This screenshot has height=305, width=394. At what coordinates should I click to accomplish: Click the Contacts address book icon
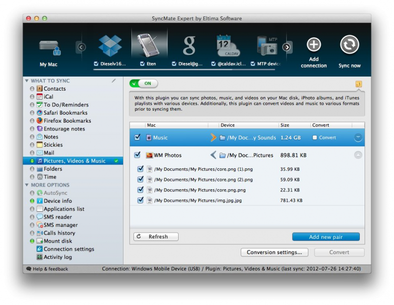coord(39,89)
